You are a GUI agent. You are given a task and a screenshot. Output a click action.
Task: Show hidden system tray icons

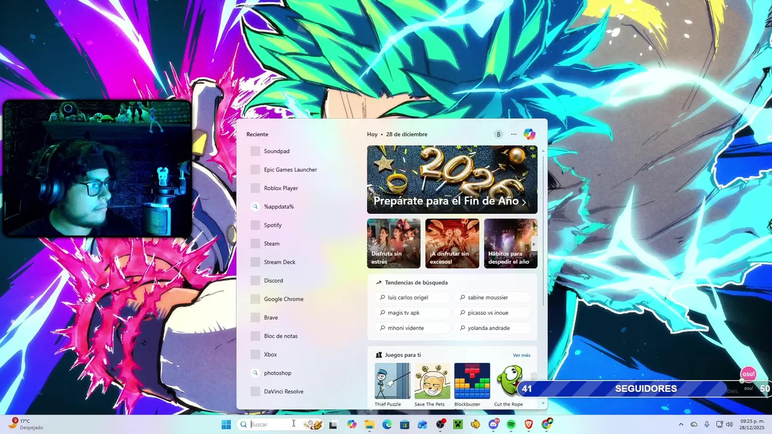(x=681, y=424)
